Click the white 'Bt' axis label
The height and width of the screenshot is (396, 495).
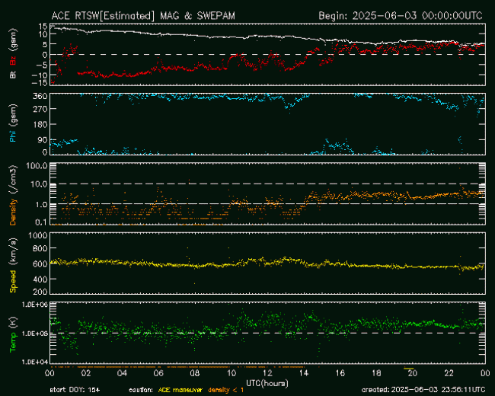click(13, 75)
